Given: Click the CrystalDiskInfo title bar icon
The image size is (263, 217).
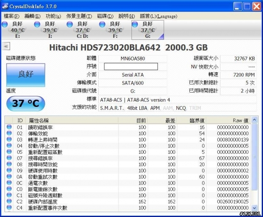Looking at the screenshot, I should tap(5, 6).
